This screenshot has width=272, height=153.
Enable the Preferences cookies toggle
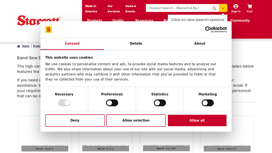[x=112, y=103]
